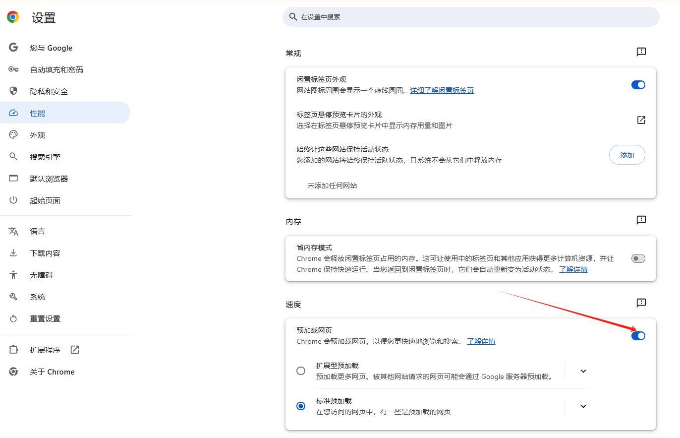Open 重置设置 page
The image size is (680, 438).
tap(65, 318)
